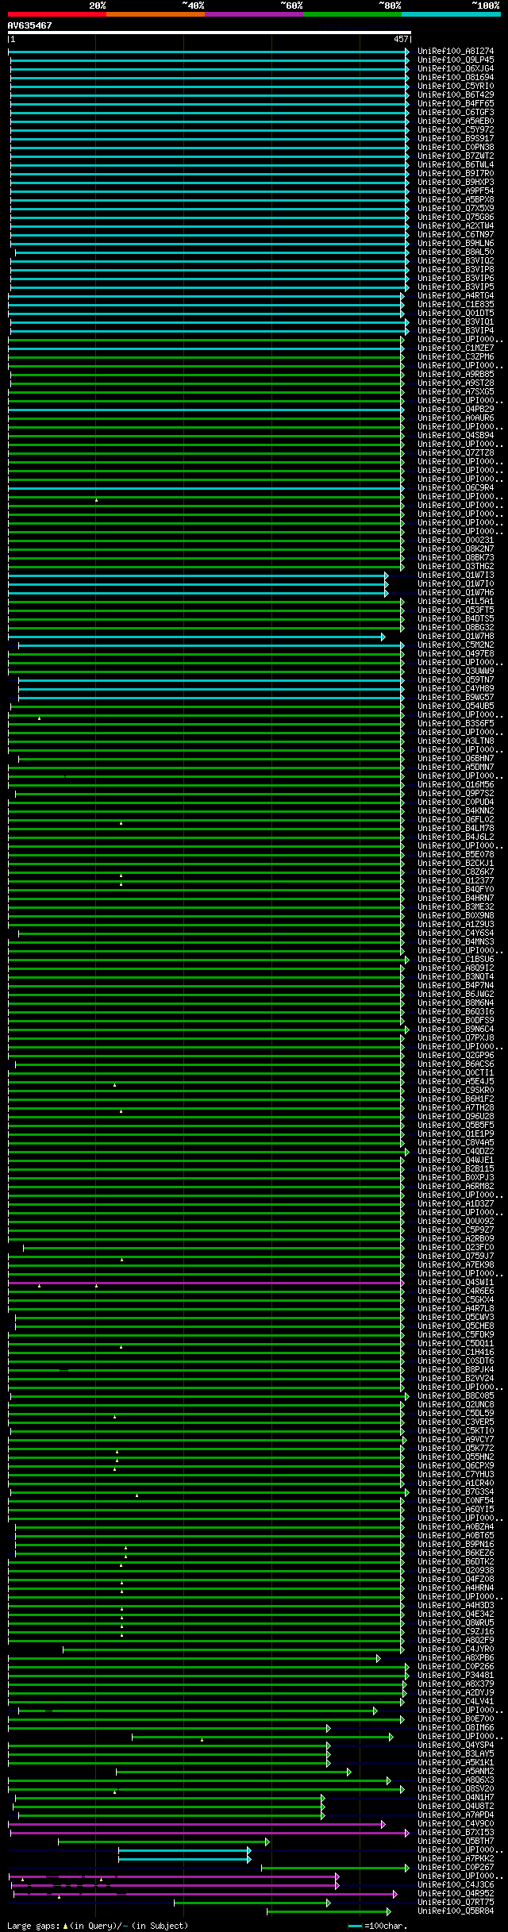Select hit UniRef100_Q12377
The width and height of the screenshot is (508, 1932).
[x=456, y=880]
